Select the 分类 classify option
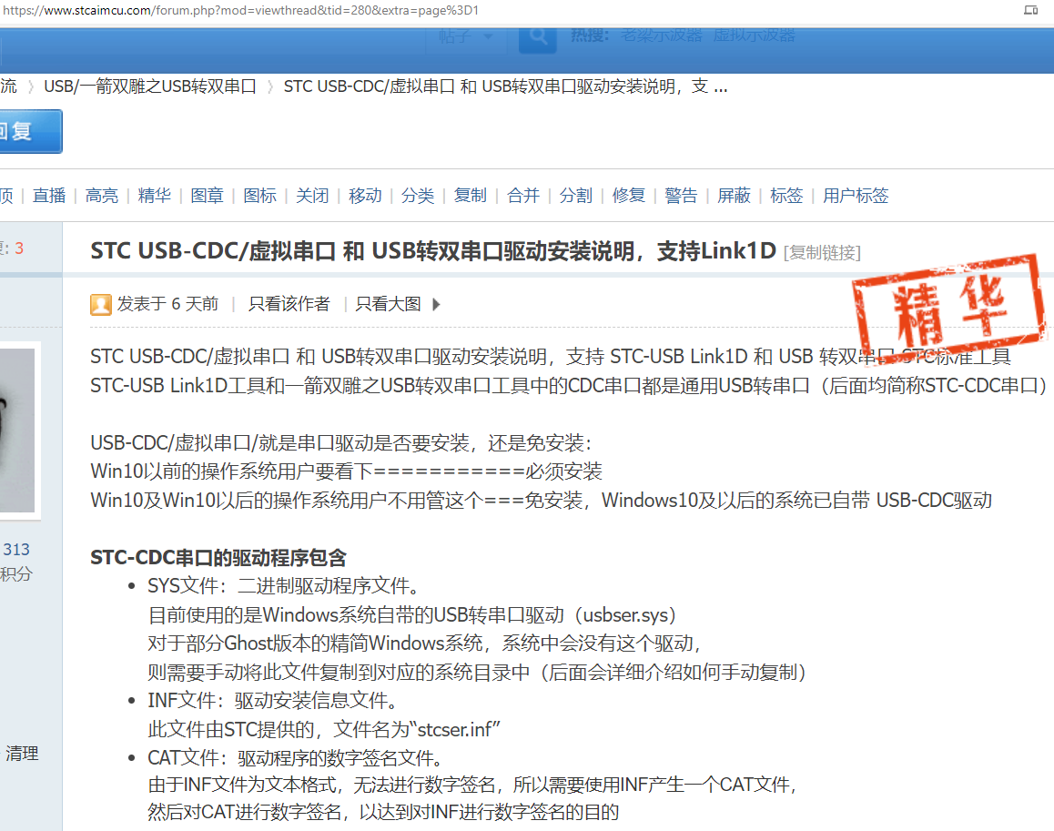 point(418,196)
